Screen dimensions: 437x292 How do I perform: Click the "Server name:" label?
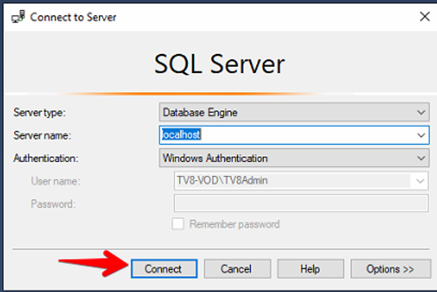(42, 136)
